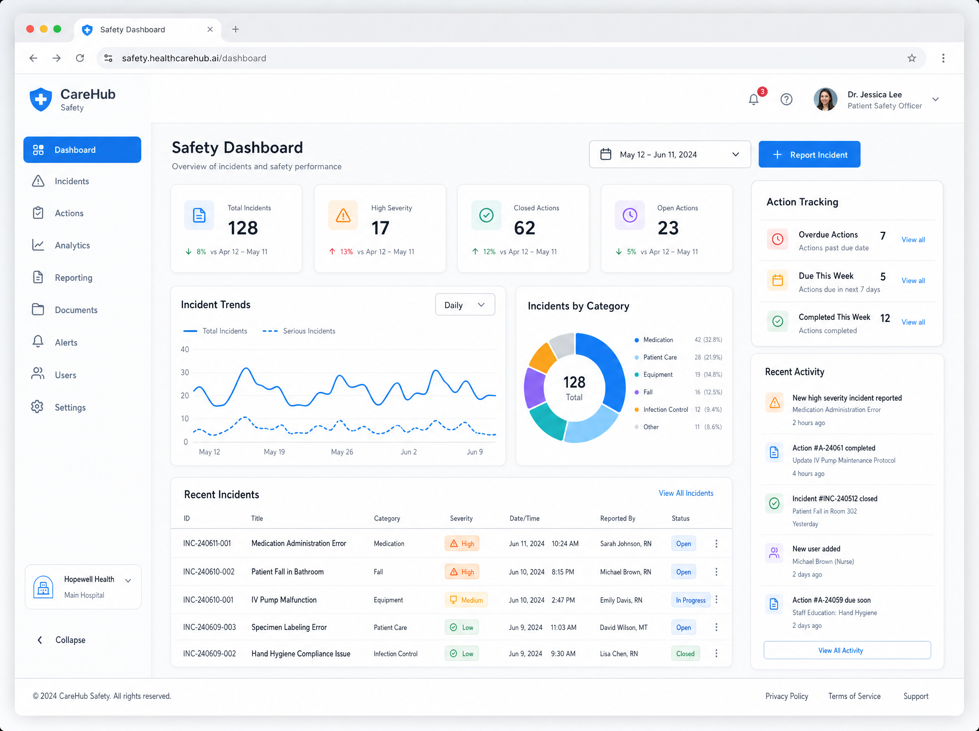
Task: Click the Hopewell Health building icon
Action: coord(43,587)
